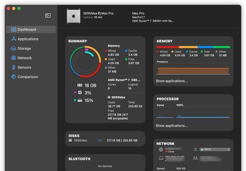Open the Comparison section
The width and height of the screenshot is (246, 171).
[31, 77]
